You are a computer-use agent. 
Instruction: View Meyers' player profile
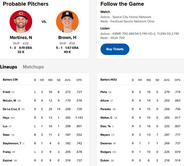(105, 135)
